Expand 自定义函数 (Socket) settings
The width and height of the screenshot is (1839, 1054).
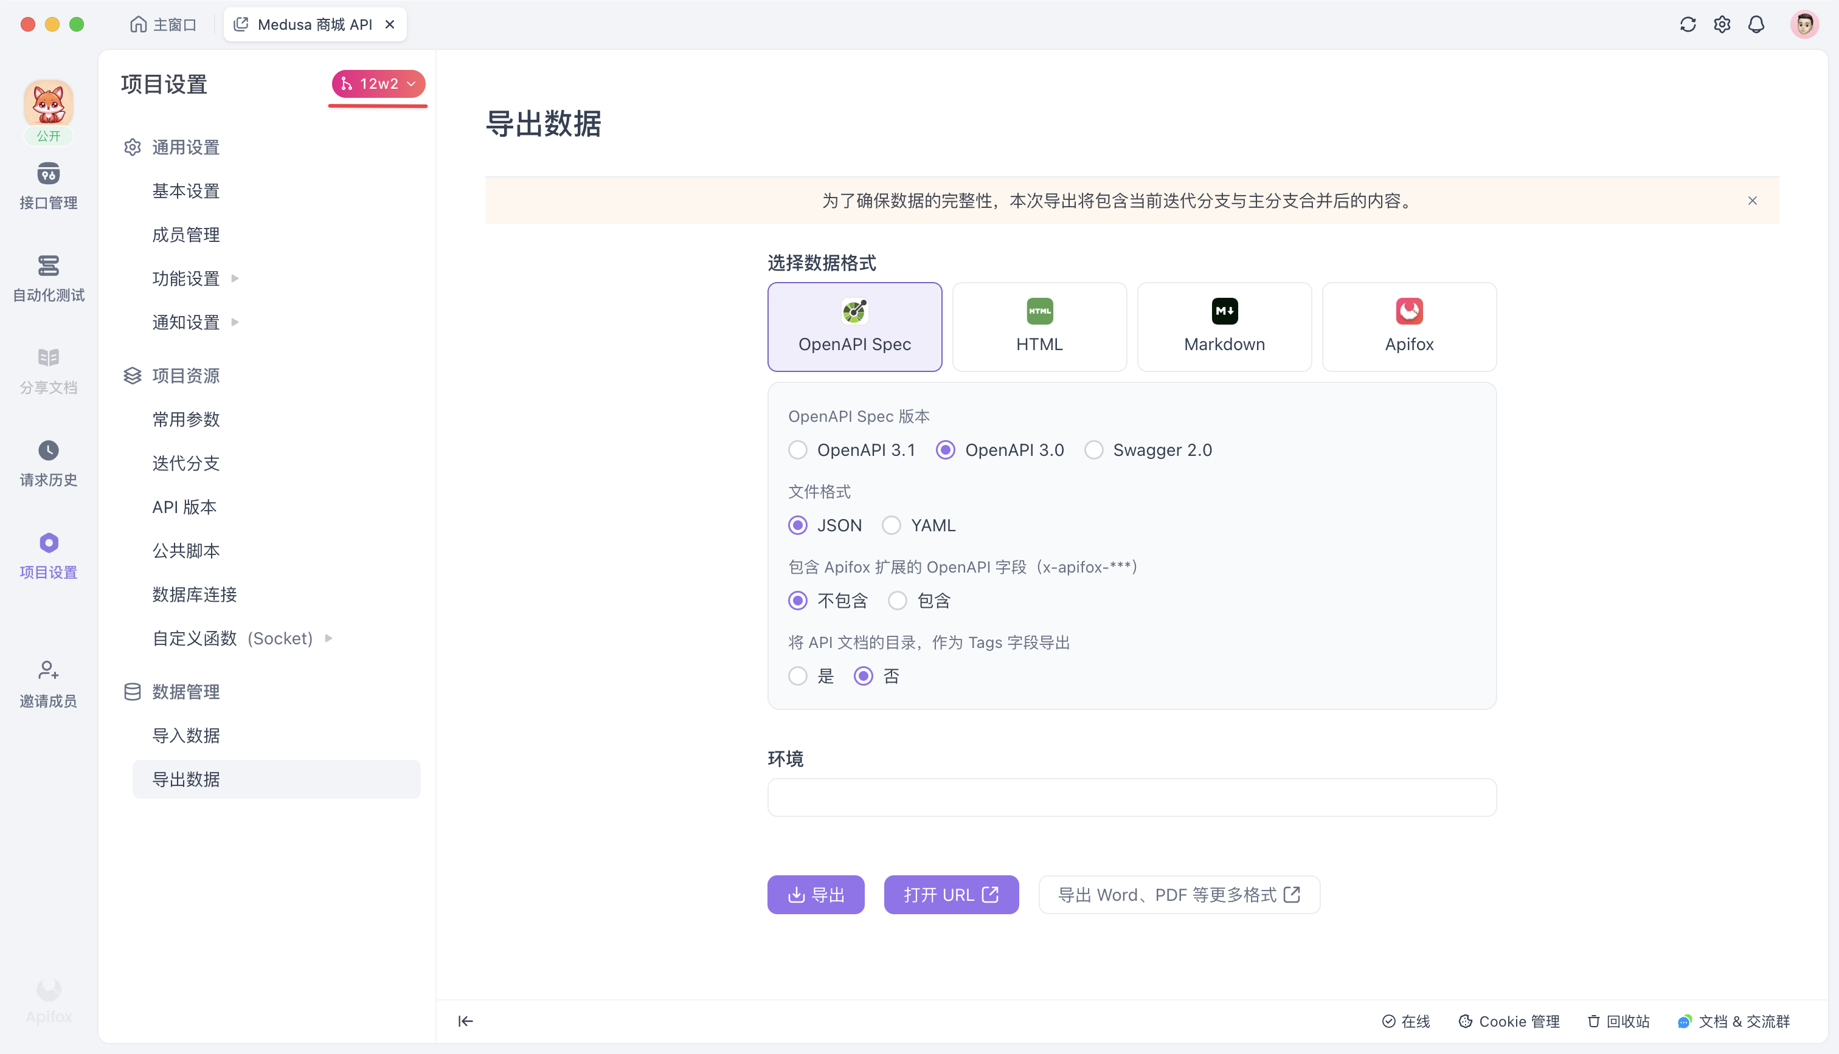click(x=233, y=638)
